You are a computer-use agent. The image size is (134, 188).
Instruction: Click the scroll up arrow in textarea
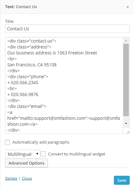126,41
